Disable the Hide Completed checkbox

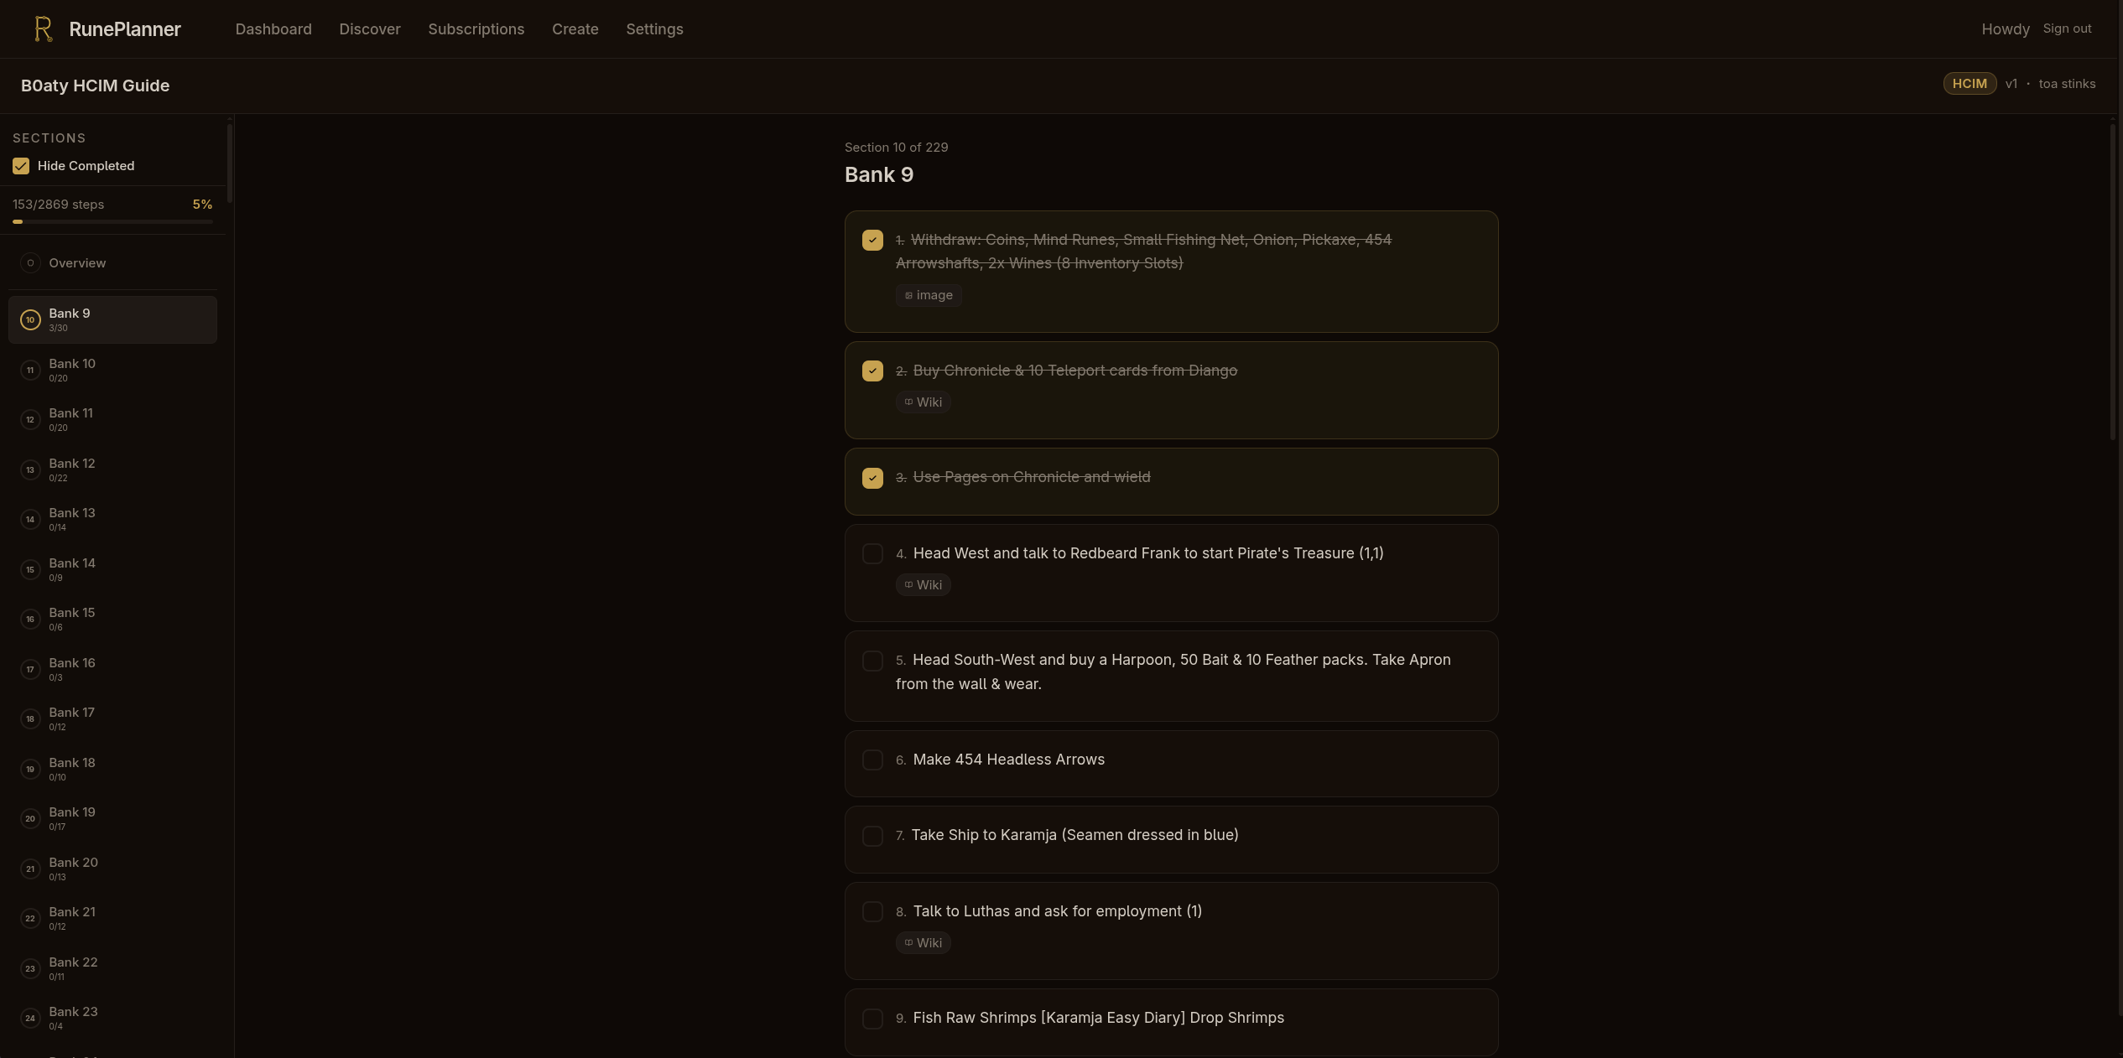pyautogui.click(x=21, y=166)
